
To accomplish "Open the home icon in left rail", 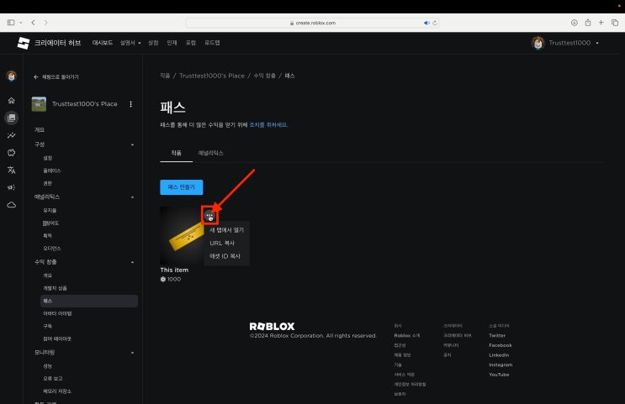I will click(11, 100).
